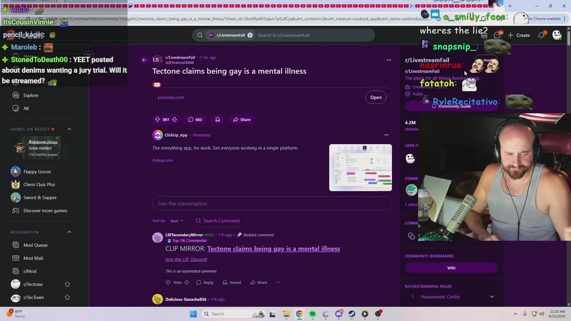Follow the clickup.com link
Image resolution: width=571 pixels, height=321 pixels.
coord(162,160)
